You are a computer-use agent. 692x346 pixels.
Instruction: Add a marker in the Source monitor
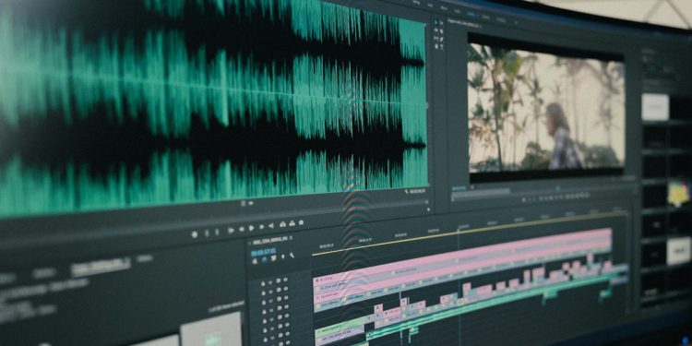(x=195, y=234)
